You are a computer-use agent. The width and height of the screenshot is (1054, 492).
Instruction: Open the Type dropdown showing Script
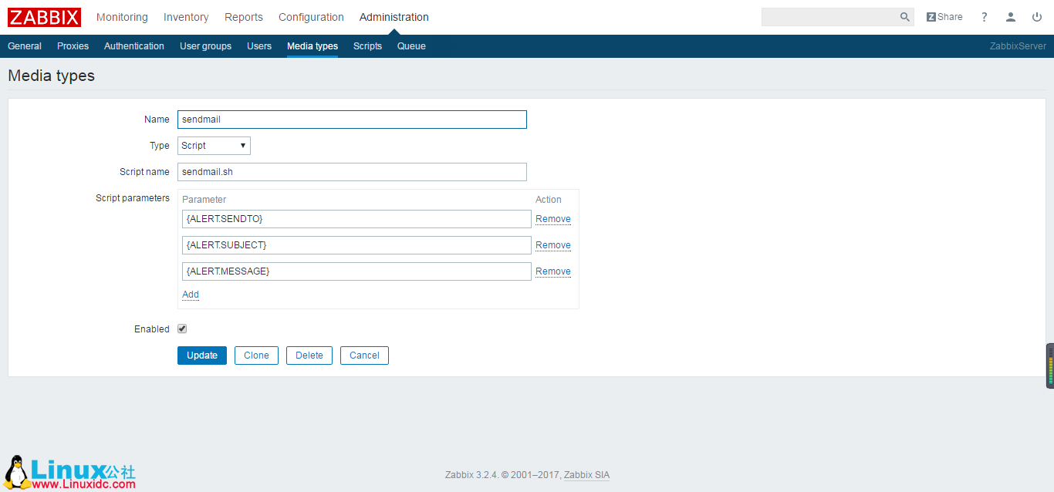pyautogui.click(x=214, y=145)
